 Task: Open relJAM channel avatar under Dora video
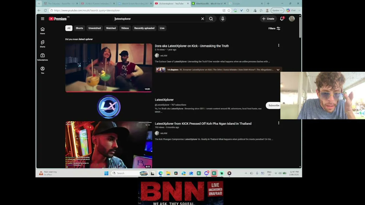click(157, 56)
